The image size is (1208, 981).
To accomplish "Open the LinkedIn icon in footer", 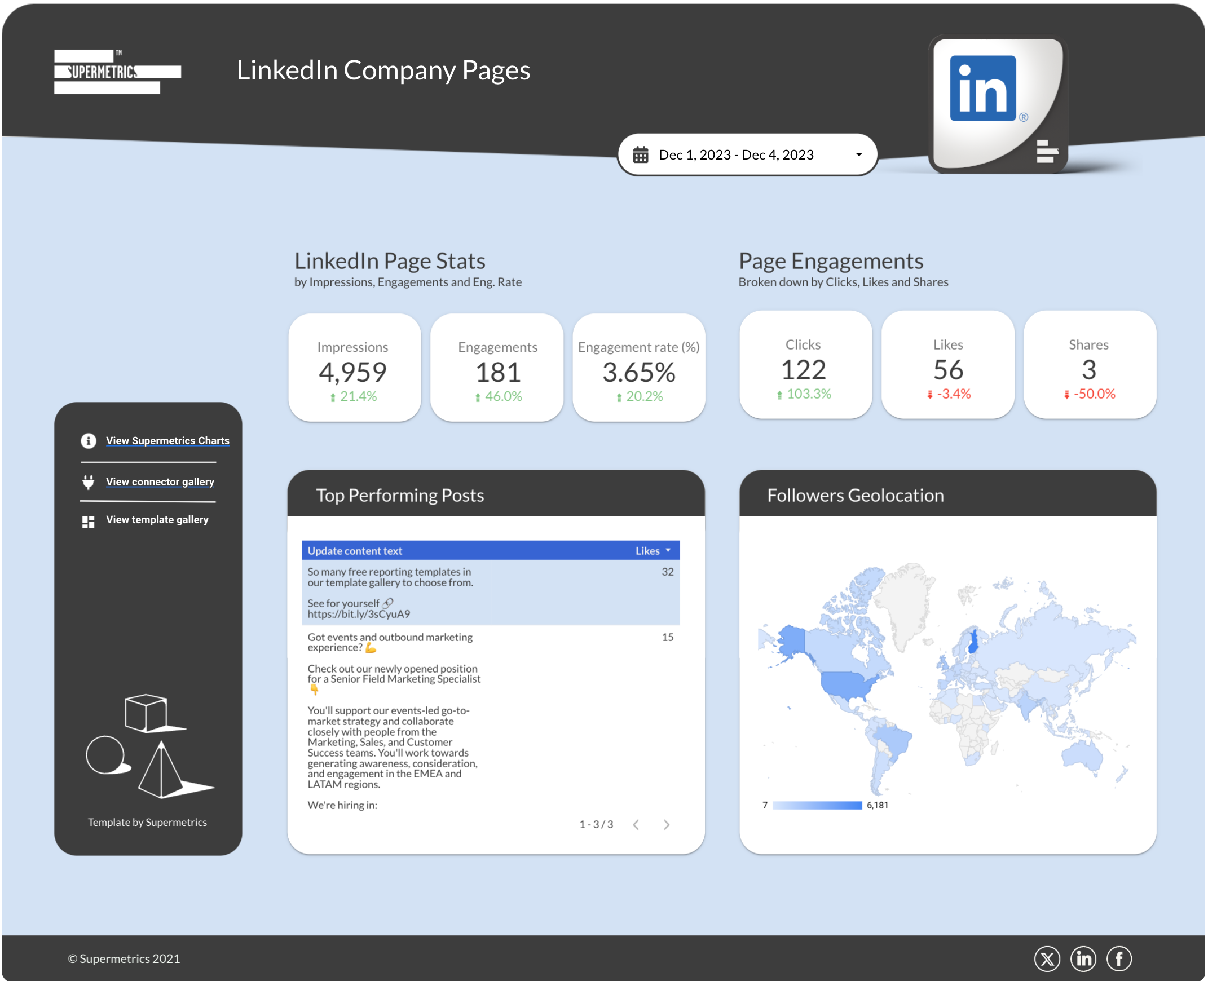I will click(x=1082, y=959).
